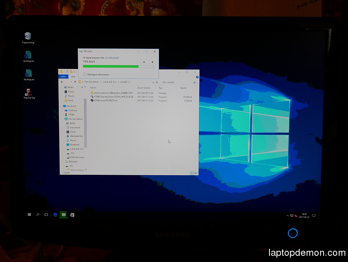348x262 pixels.
Task: Open the install2 destination link in copy dialog
Action: tap(115, 58)
